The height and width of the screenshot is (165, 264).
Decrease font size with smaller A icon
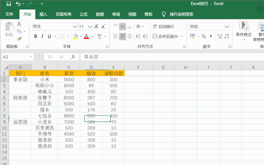click(103, 26)
